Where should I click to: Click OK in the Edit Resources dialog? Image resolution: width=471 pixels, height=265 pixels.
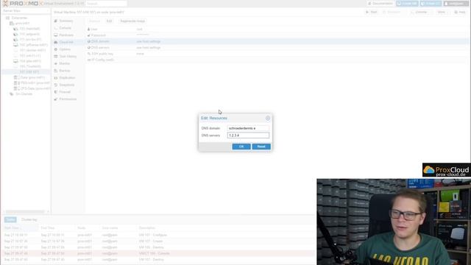coord(241,146)
